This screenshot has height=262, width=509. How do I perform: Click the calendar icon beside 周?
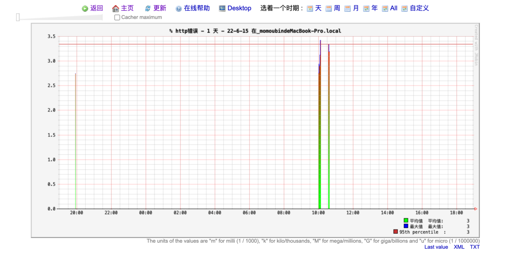point(329,8)
